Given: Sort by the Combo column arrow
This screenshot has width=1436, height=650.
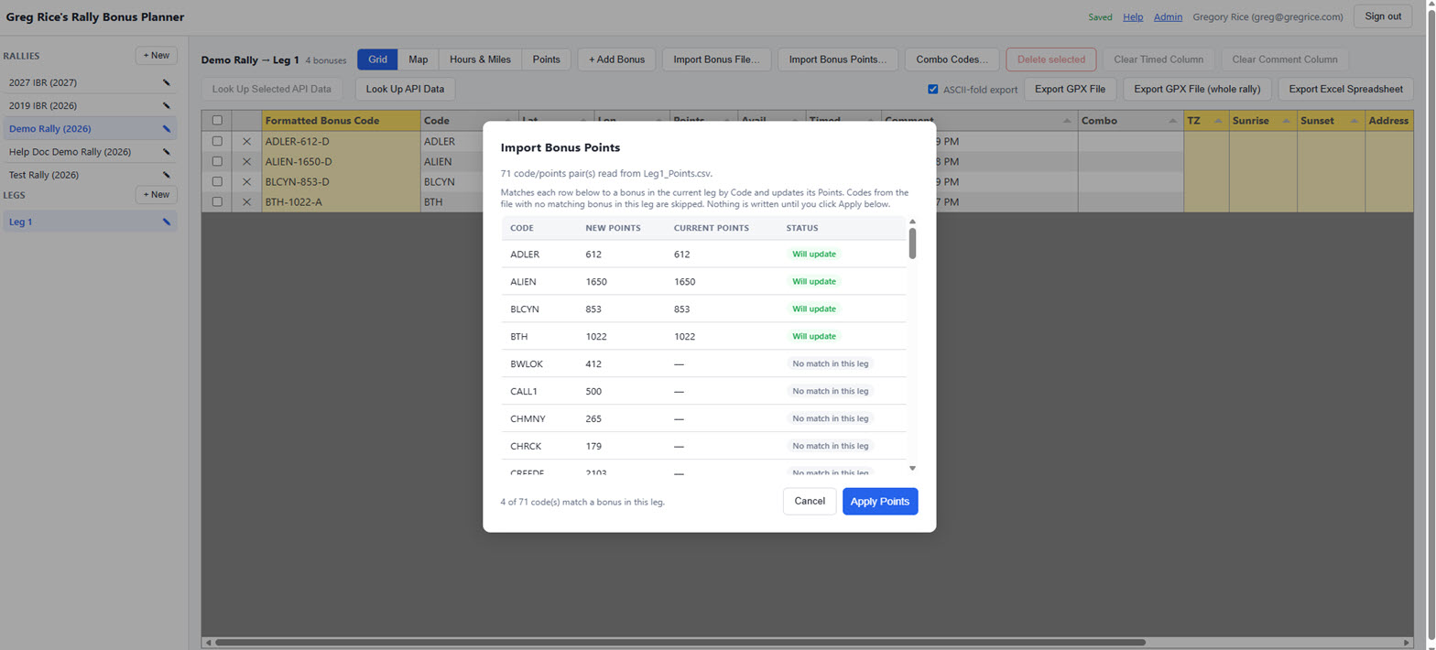Looking at the screenshot, I should click(1173, 121).
